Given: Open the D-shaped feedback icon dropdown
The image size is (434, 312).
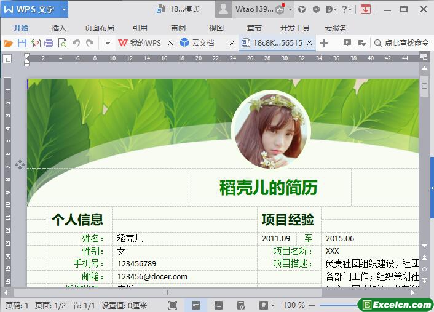Looking at the screenshot, I should pos(331,9).
